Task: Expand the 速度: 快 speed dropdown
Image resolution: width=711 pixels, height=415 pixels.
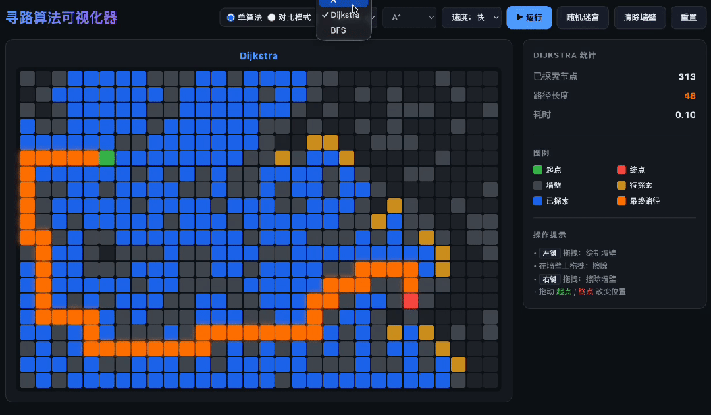Action: (471, 18)
